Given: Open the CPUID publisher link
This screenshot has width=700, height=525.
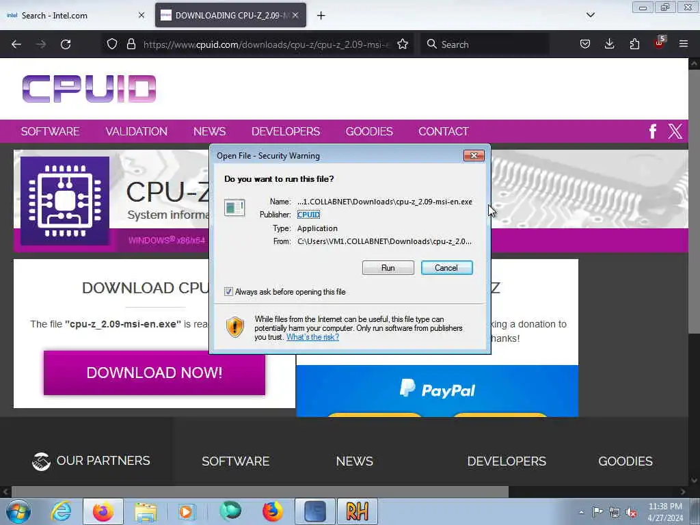Looking at the screenshot, I should pyautogui.click(x=308, y=215).
